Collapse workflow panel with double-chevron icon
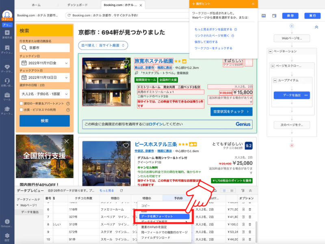Viewport: 325px width, 244px height. 316,27
